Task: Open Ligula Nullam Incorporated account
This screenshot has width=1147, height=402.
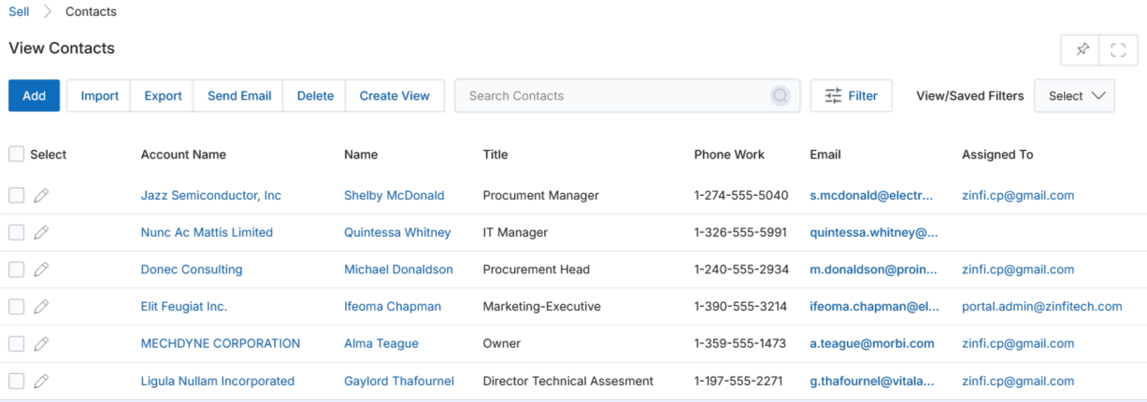Action: pyautogui.click(x=218, y=381)
